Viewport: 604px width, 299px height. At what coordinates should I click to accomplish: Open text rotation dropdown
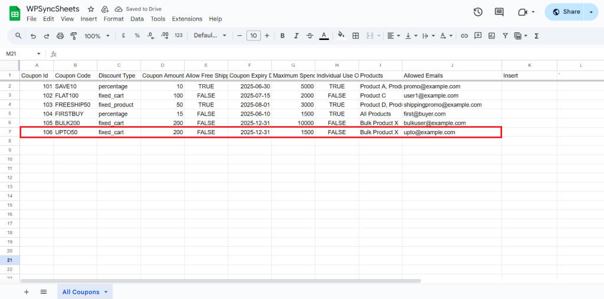[x=446, y=36]
